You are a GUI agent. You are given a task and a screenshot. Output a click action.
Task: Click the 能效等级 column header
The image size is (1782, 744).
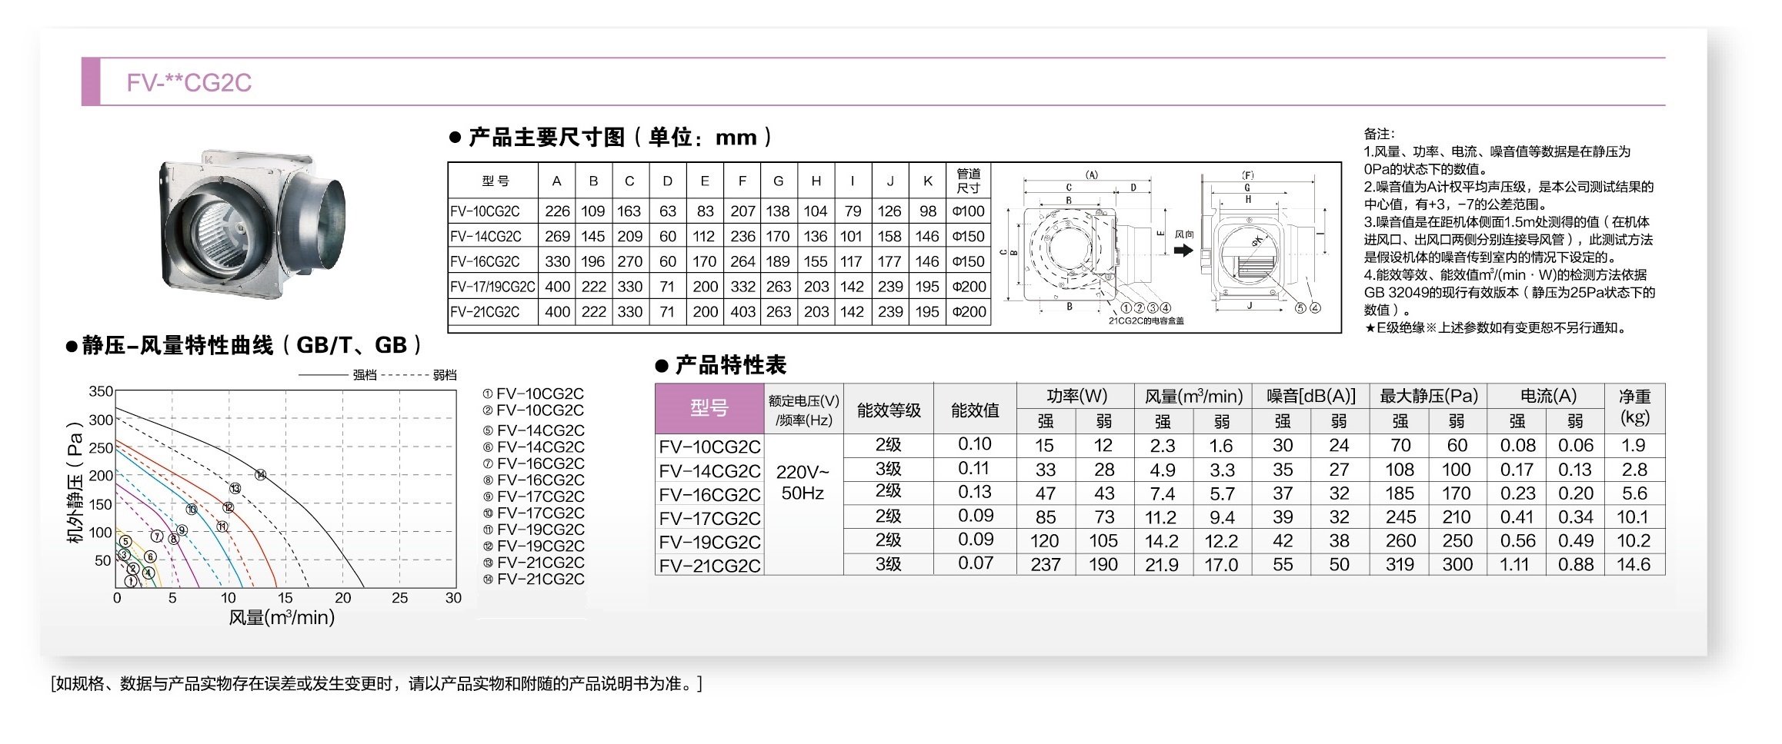tap(889, 410)
